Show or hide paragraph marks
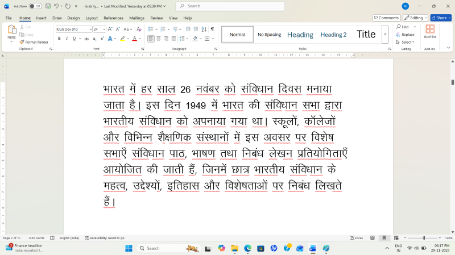 212,29
